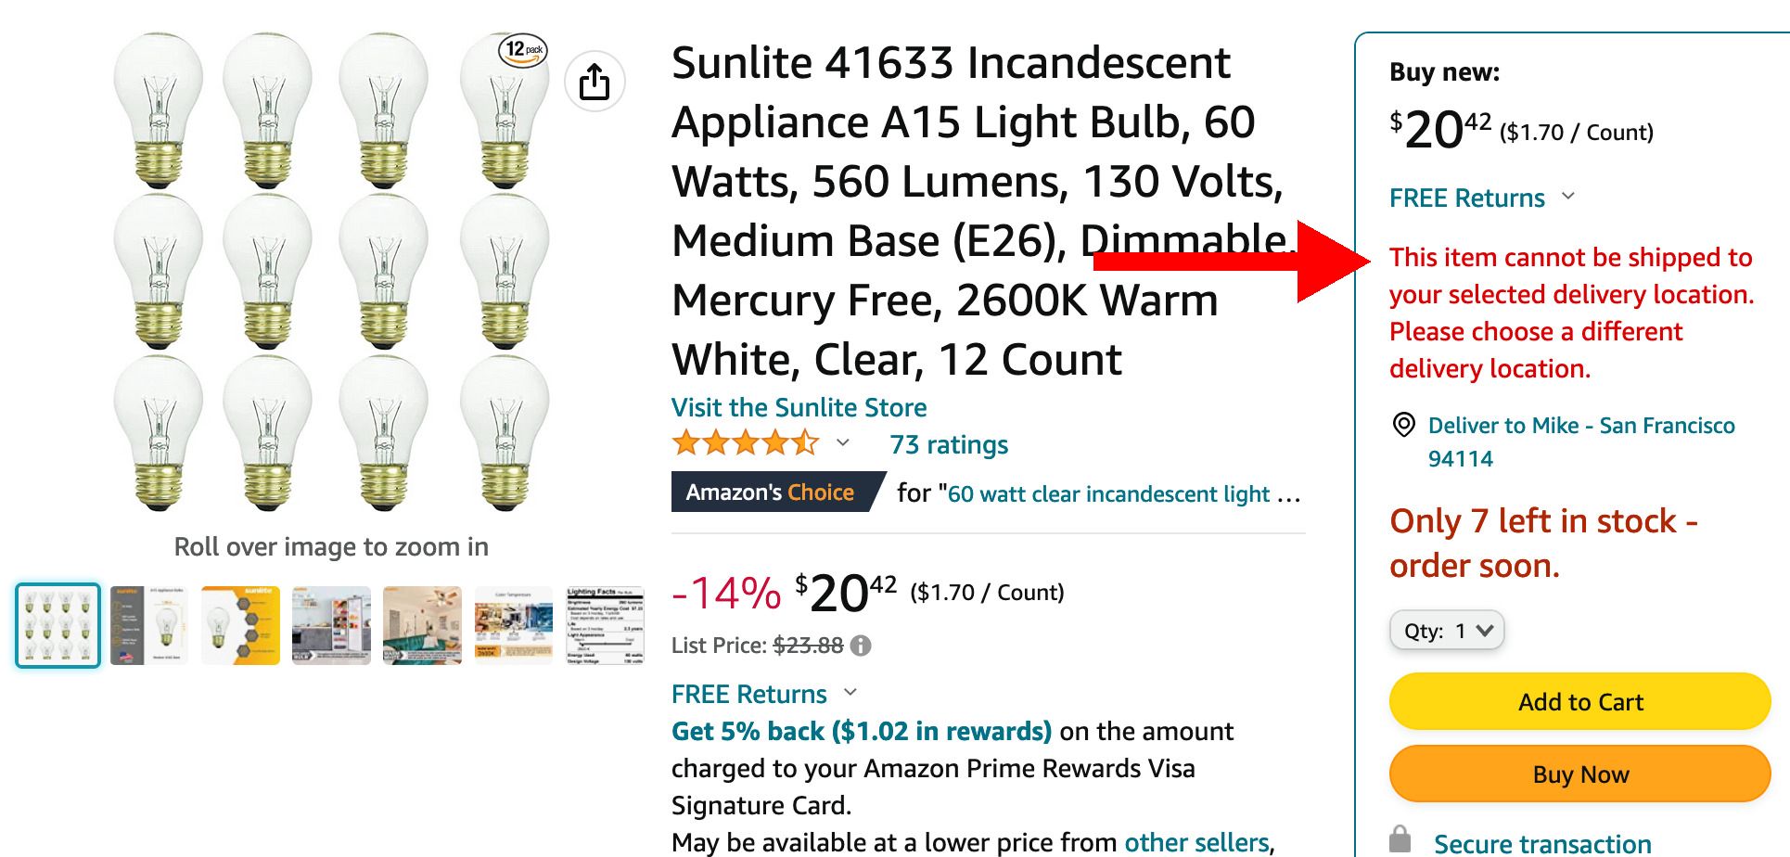Viewport: 1790px width, 857px height.
Task: Open the other sellers link
Action: pyautogui.click(x=1196, y=842)
